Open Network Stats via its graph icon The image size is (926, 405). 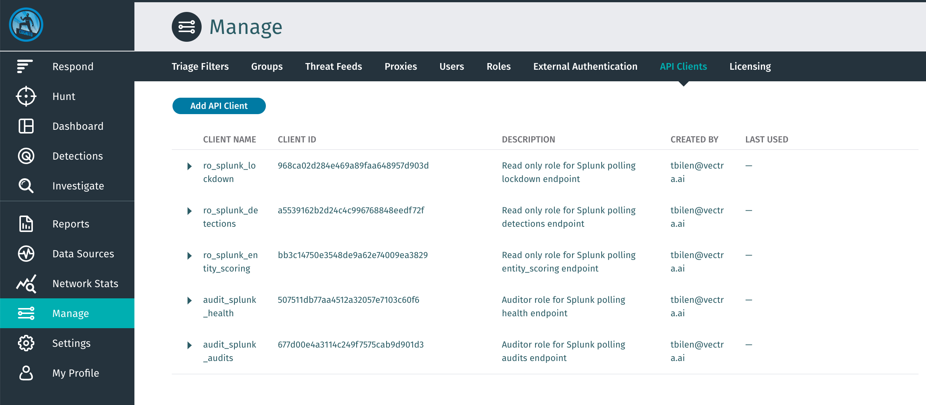pyautogui.click(x=26, y=283)
